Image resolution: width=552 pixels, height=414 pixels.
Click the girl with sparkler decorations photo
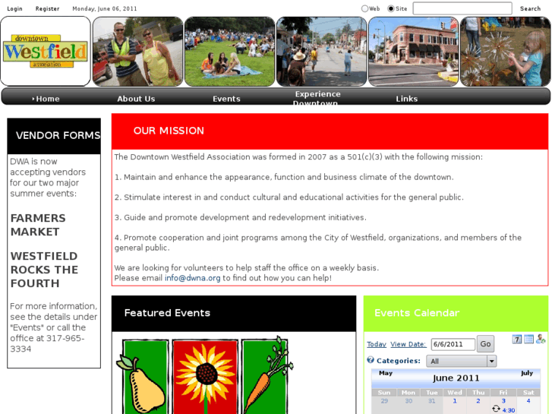pyautogui.click(x=505, y=52)
